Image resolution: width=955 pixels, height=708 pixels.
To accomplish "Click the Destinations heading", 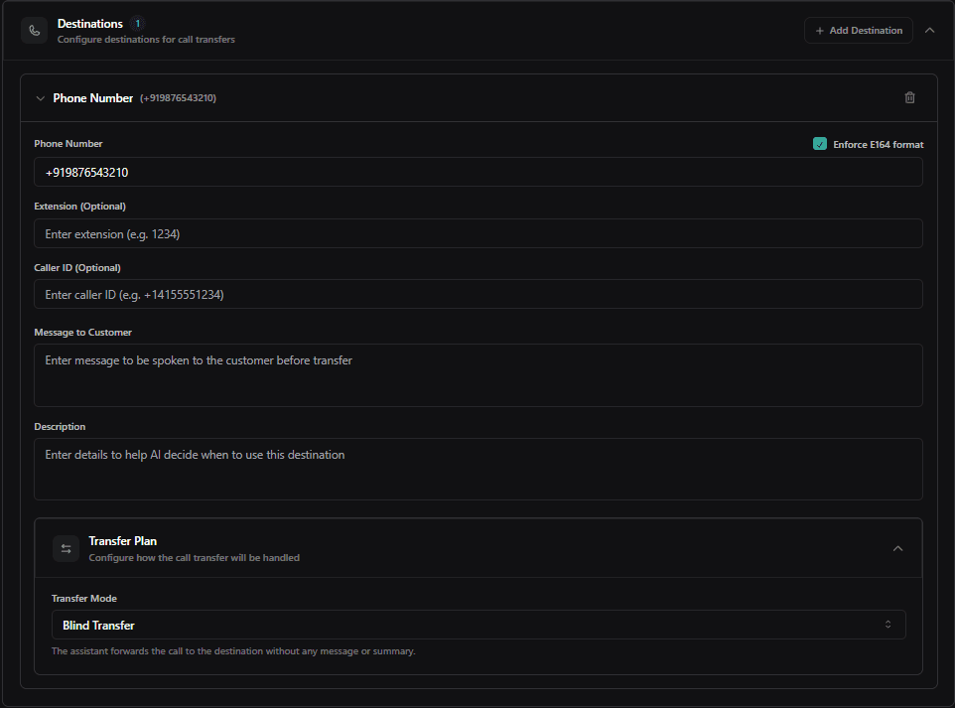I will pyautogui.click(x=89, y=23).
